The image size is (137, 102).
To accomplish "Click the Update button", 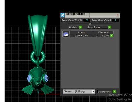I will click(x=74, y=27).
